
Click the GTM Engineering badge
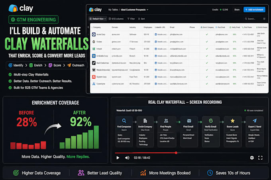(x=33, y=19)
